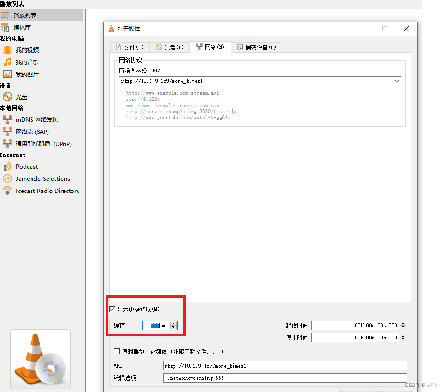Click example rtsp://server.example.org:8080/test.sdp

point(181,111)
